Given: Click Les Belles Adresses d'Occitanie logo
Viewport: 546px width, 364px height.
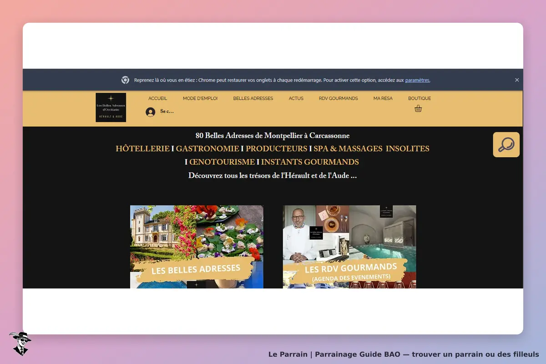Looking at the screenshot, I should [x=111, y=107].
